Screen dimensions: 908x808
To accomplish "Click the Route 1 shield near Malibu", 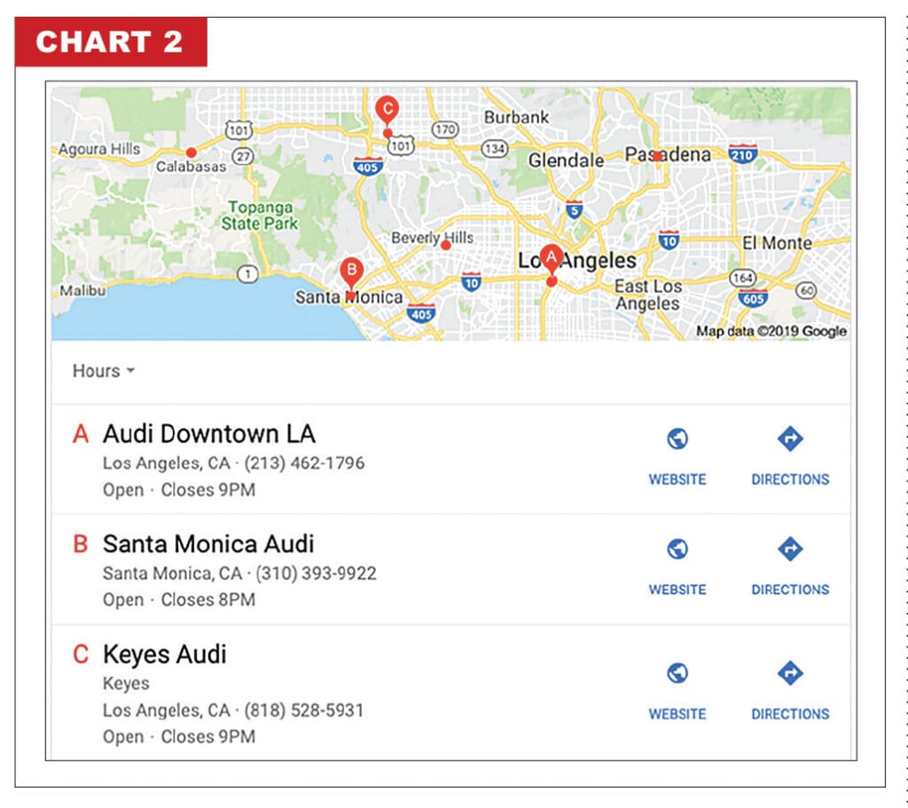I will click(x=248, y=273).
